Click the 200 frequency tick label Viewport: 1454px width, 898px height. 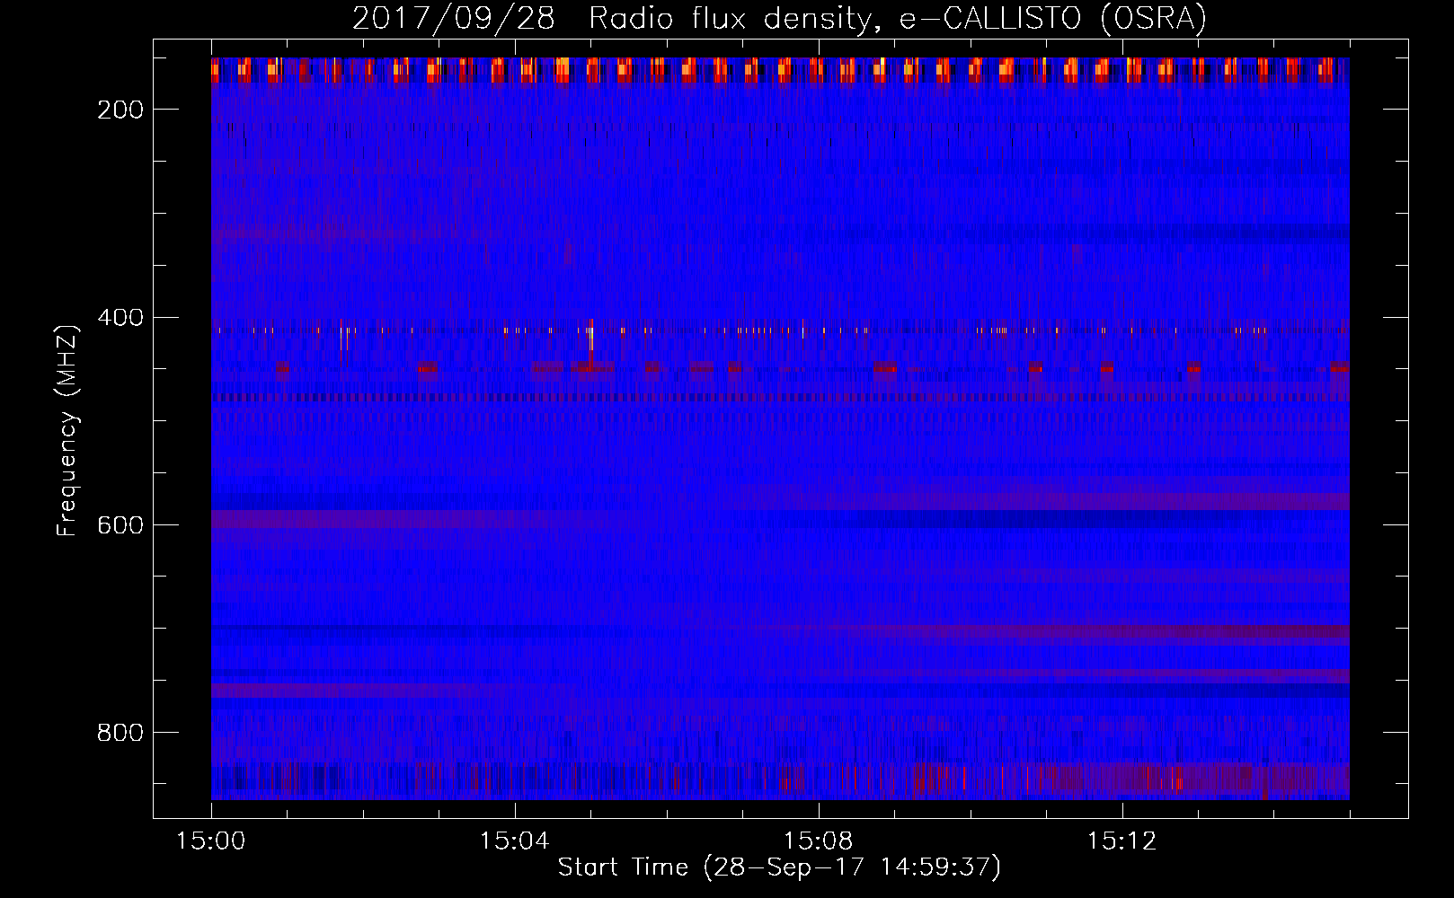point(120,110)
